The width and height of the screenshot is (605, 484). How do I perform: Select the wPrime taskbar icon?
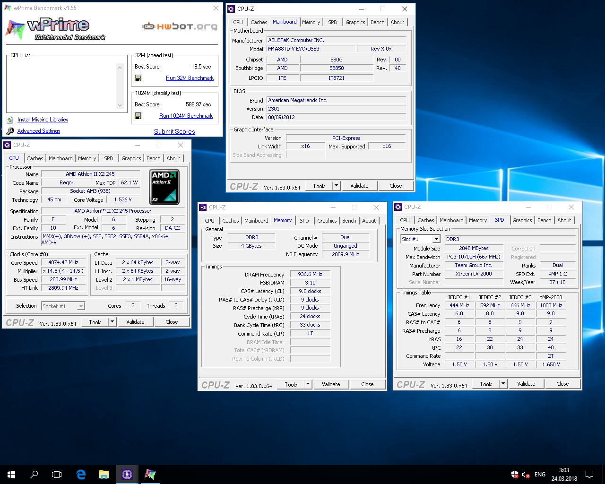[x=150, y=474]
